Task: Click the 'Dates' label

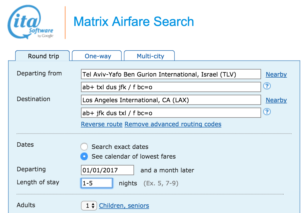Action: (25, 144)
